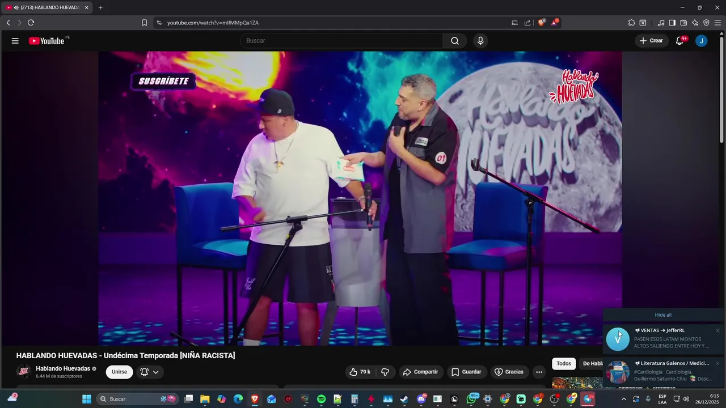Dismiss the Literatura Galenos notification

[x=717, y=363]
